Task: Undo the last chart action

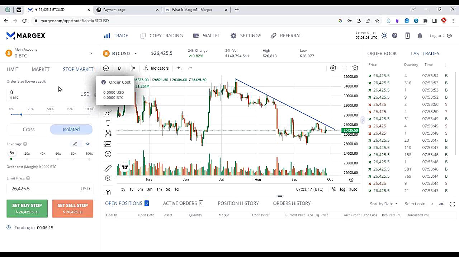Action: coord(179,68)
